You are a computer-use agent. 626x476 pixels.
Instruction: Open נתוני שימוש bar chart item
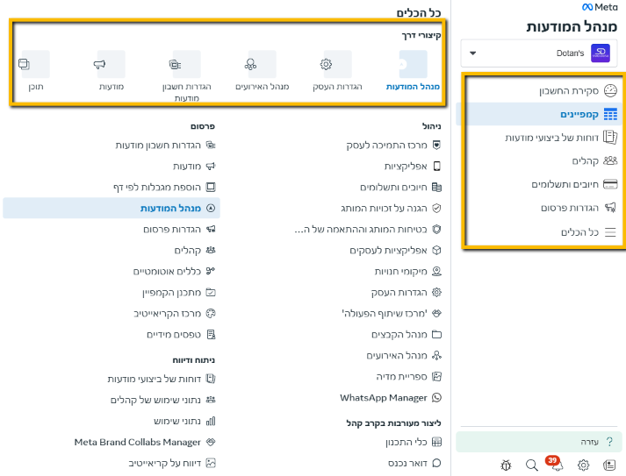(184, 421)
